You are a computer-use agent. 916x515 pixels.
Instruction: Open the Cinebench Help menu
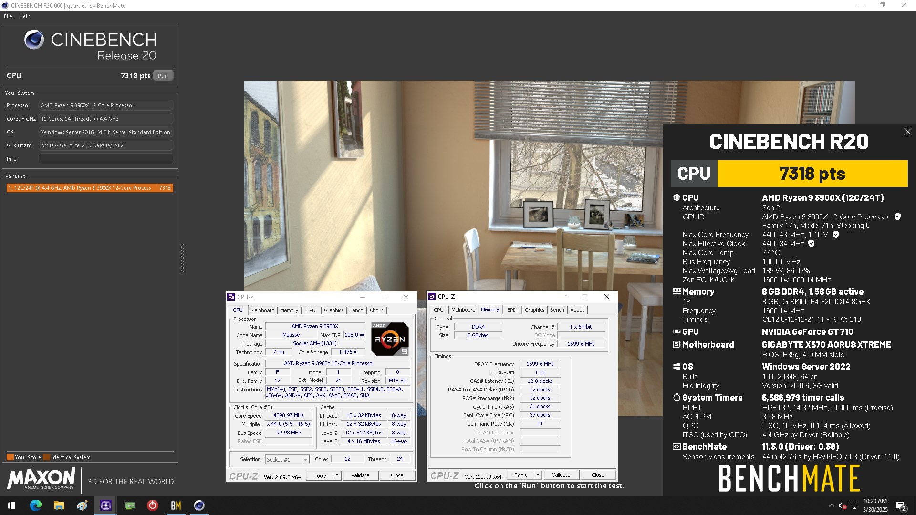tap(25, 16)
